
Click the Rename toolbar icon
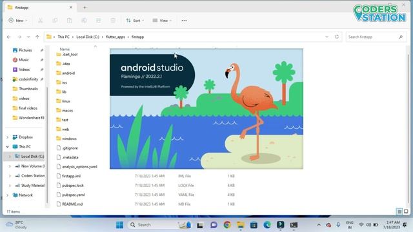pos(84,21)
